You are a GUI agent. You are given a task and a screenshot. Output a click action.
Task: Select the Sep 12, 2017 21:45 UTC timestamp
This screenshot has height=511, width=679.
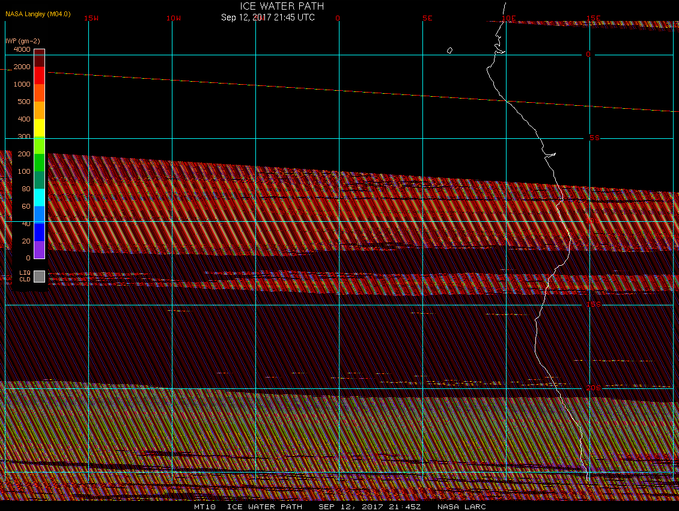[x=267, y=17]
